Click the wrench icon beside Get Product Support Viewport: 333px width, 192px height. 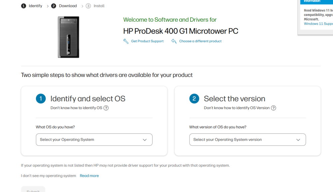coord(126,41)
